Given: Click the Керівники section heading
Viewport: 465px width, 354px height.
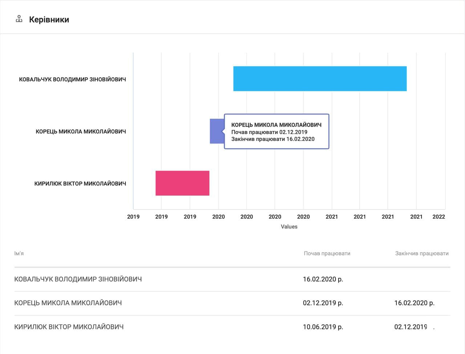Looking at the screenshot, I should (x=49, y=20).
